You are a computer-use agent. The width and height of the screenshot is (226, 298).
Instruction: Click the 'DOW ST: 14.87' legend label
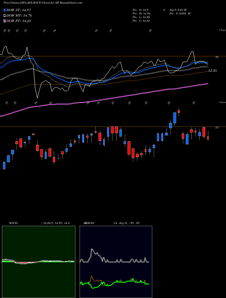click(x=19, y=10)
